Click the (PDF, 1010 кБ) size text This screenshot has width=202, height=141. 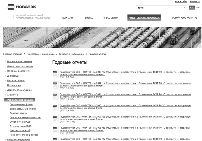(x=67, y=122)
